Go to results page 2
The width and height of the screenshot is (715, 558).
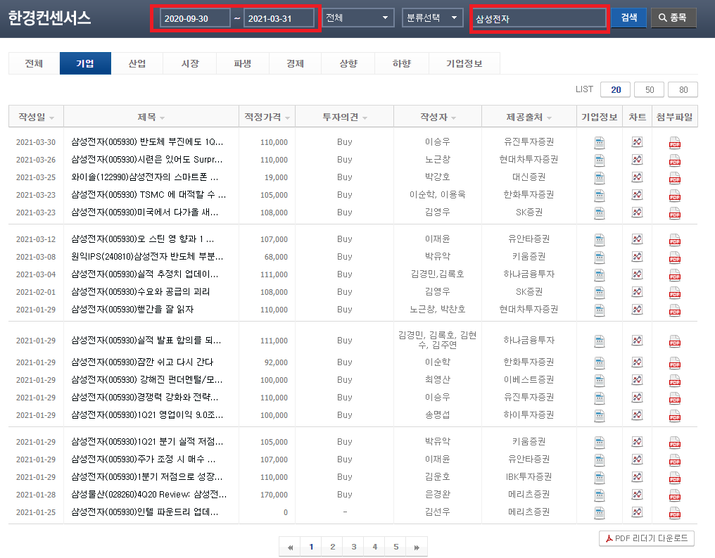coord(332,547)
